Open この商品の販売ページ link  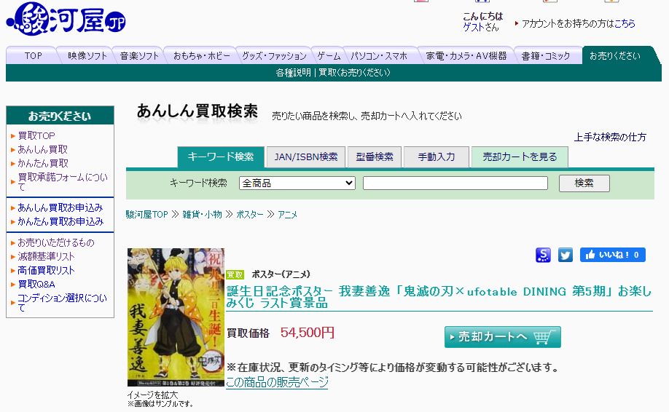(x=277, y=381)
